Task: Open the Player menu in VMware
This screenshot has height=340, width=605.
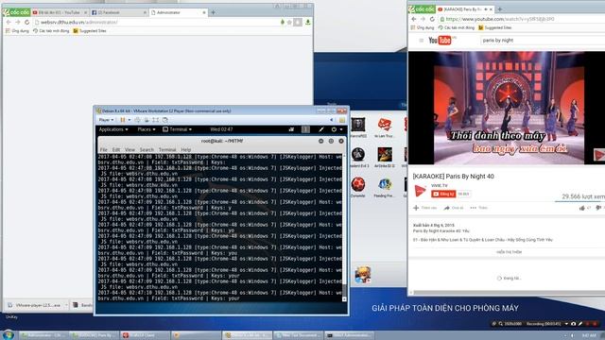Action: click(x=106, y=120)
